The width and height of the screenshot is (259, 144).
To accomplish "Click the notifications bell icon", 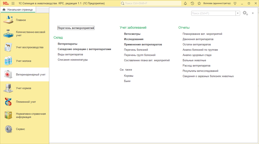I will coord(185,3).
